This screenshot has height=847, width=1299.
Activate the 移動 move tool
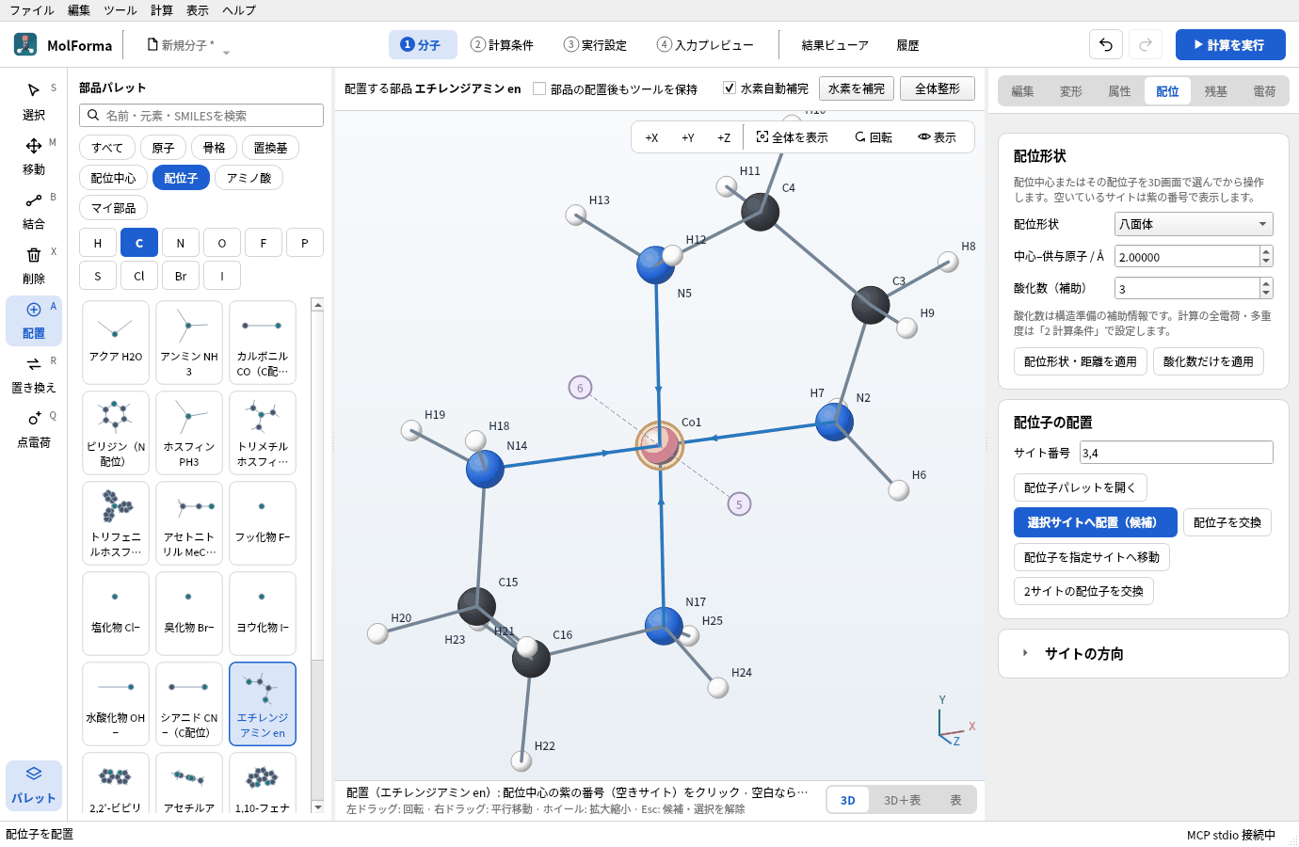tap(34, 156)
